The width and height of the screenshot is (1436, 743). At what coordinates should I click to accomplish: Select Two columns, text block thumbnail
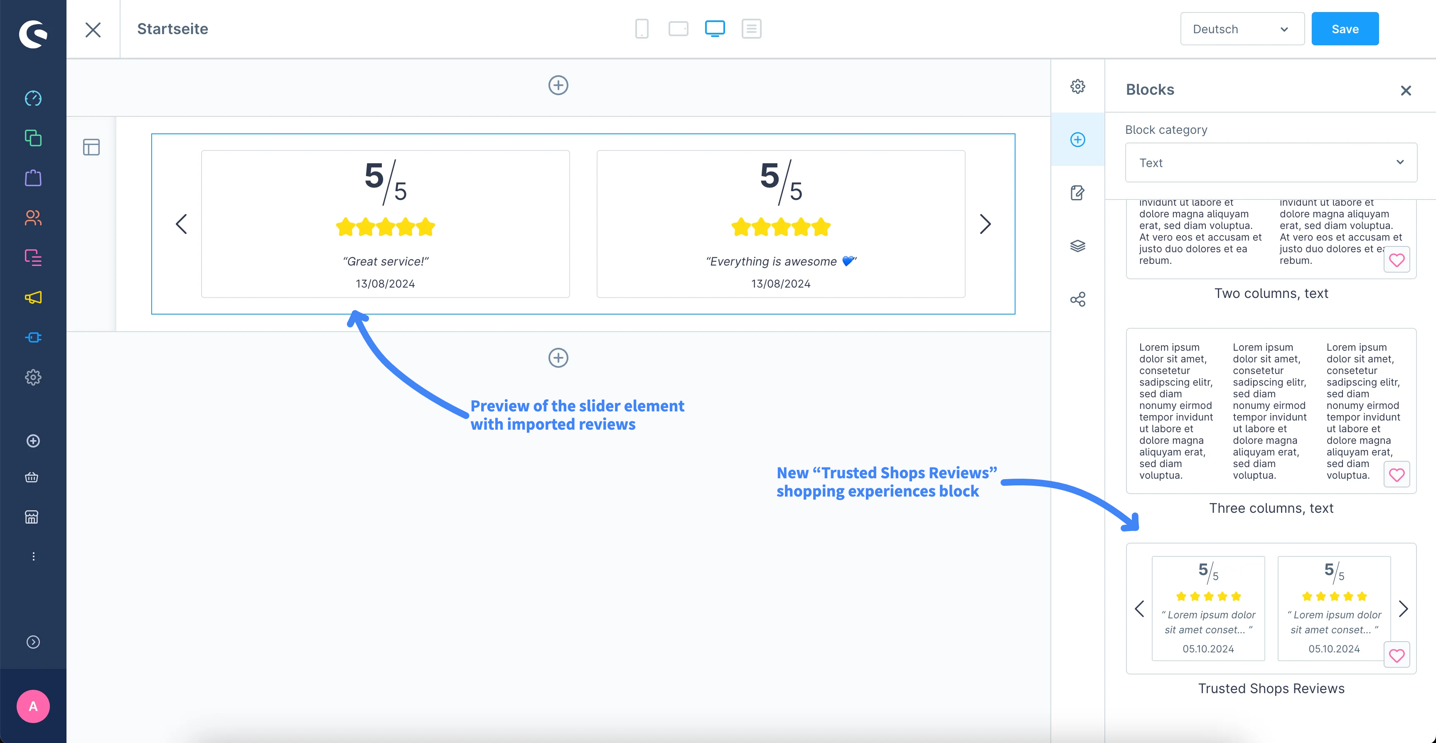[1271, 239]
